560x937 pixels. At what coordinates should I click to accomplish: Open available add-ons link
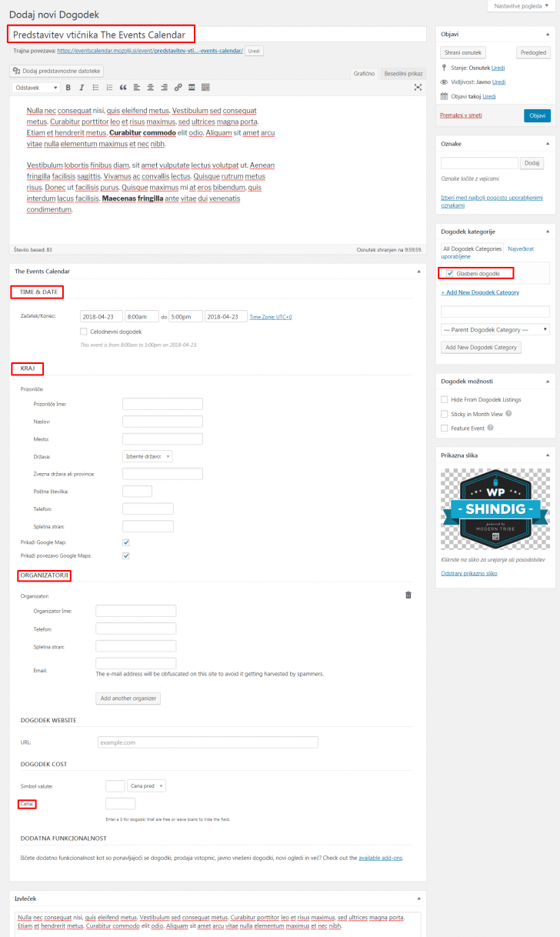click(x=380, y=858)
